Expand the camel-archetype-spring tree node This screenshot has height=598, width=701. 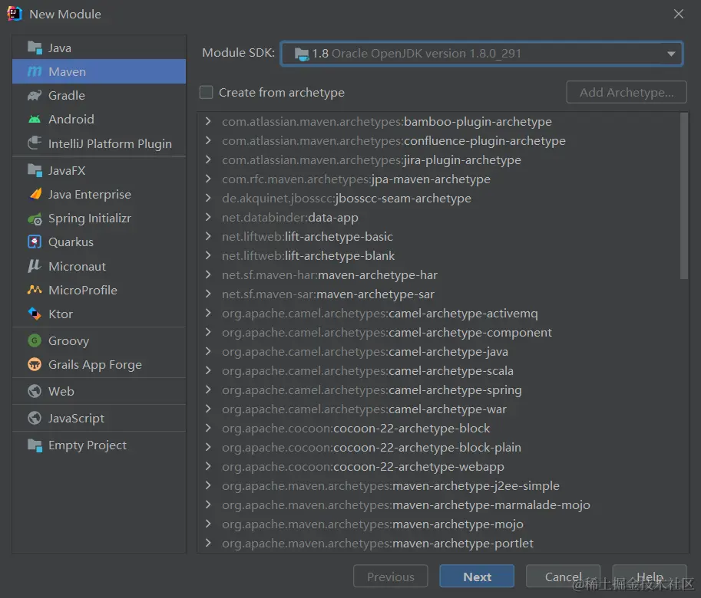point(208,390)
